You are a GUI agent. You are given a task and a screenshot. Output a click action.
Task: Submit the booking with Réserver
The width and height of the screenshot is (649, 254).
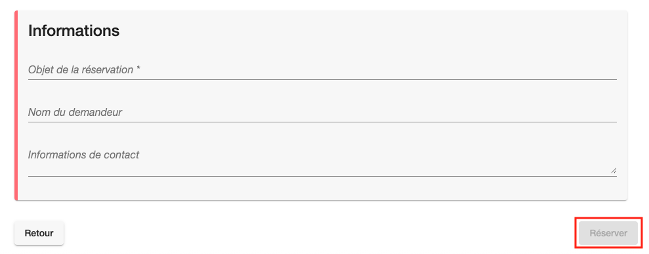coord(608,233)
